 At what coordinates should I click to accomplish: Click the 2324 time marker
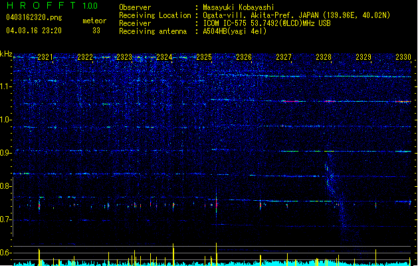point(164,57)
